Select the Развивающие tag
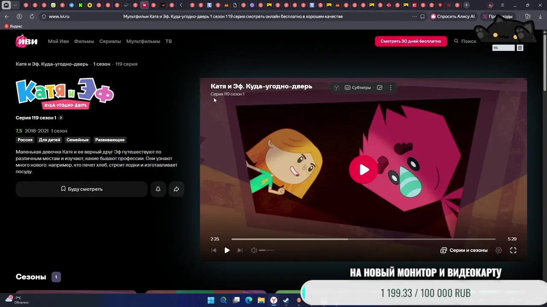547x307 pixels. (110, 140)
